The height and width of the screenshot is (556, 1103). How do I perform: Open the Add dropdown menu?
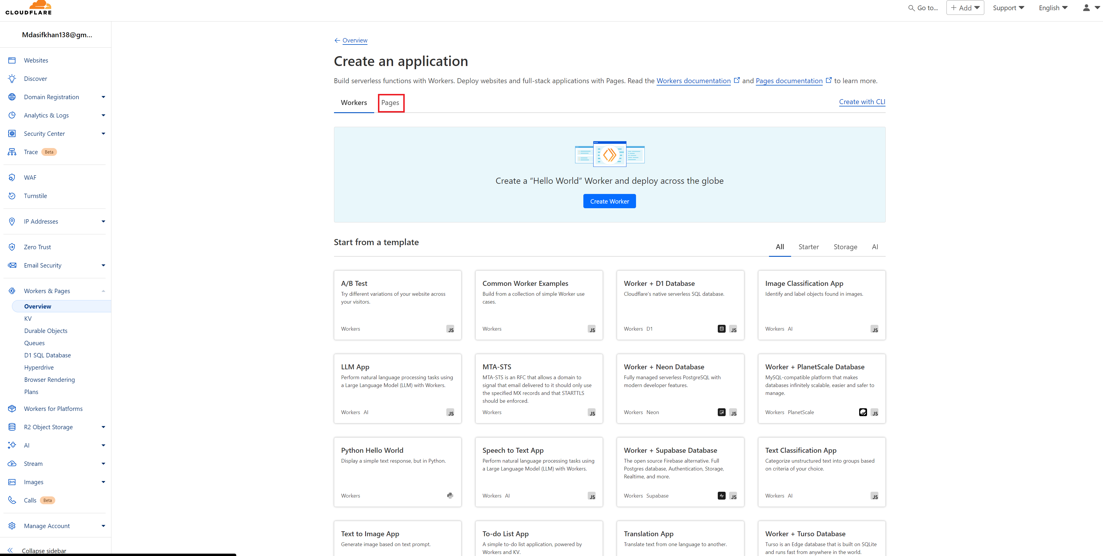(965, 8)
